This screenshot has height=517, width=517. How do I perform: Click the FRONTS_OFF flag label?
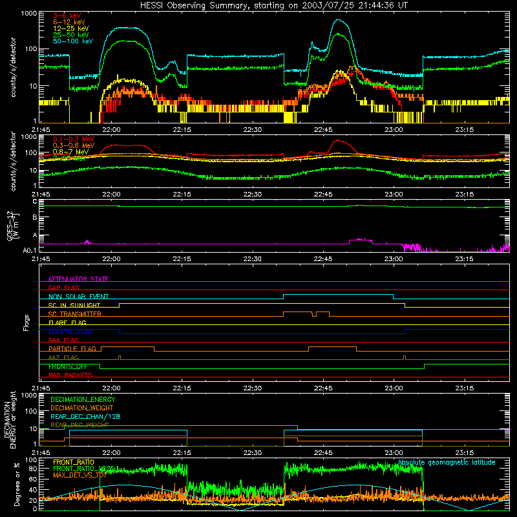pyautogui.click(x=68, y=366)
